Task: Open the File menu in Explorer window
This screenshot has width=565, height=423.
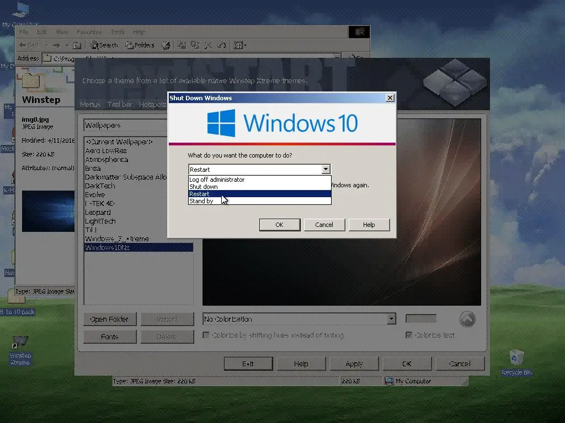Action: (x=24, y=32)
